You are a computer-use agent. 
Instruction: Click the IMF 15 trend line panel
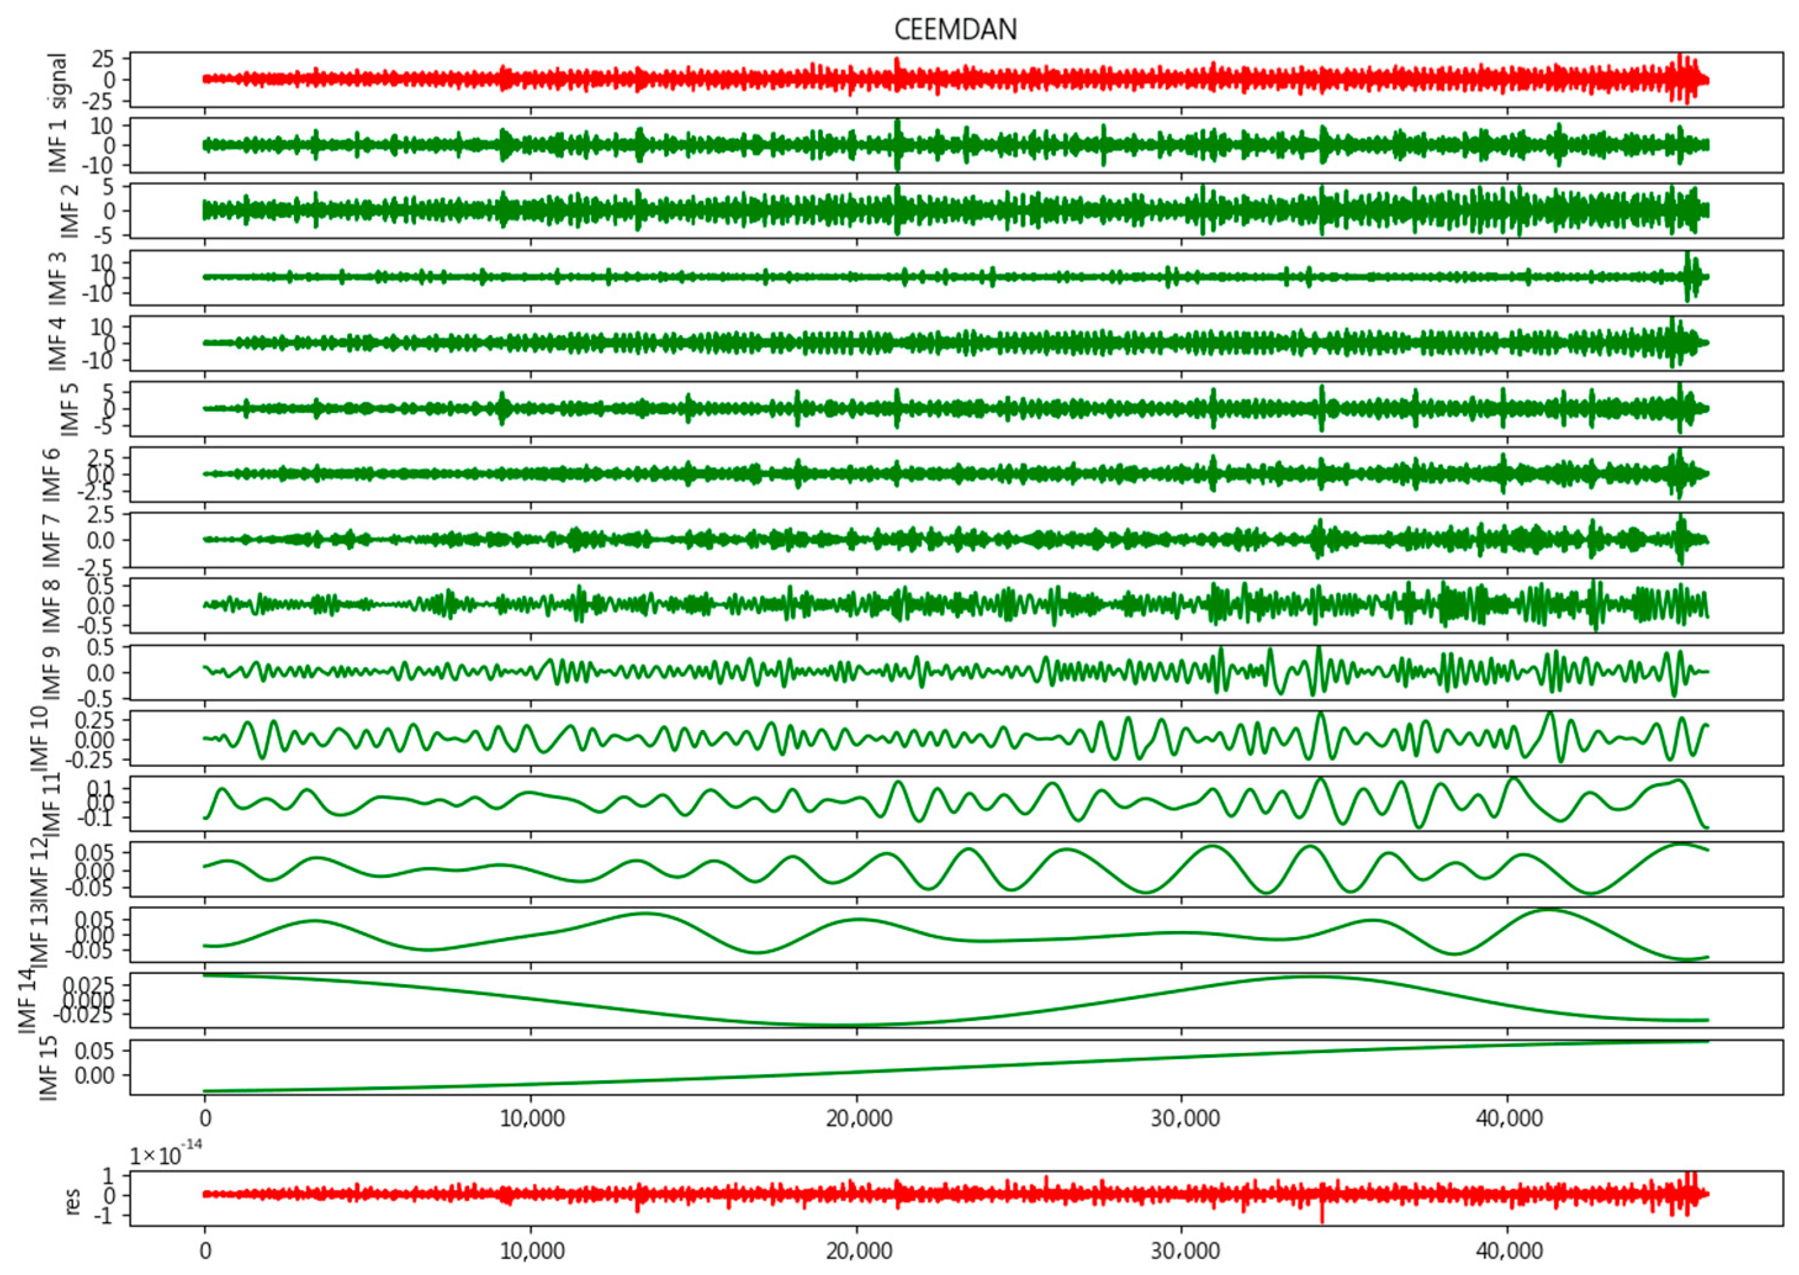pos(955,1066)
